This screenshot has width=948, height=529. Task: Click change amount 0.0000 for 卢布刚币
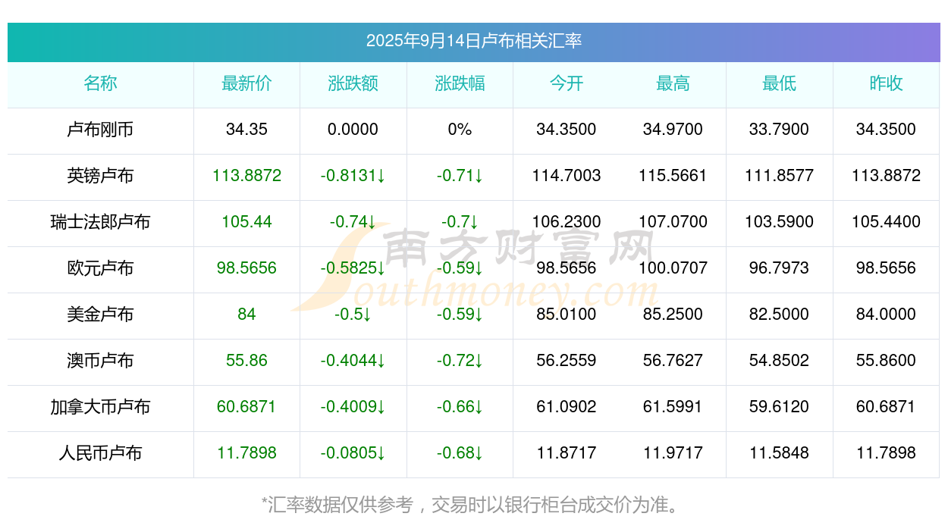[x=353, y=130]
